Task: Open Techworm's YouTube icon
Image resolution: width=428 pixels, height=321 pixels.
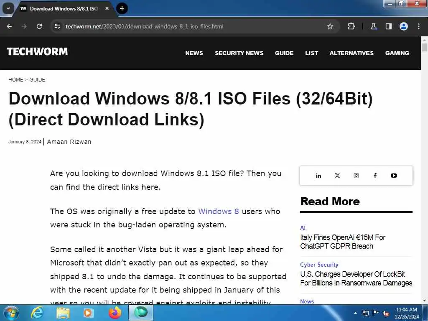Action: point(394,176)
